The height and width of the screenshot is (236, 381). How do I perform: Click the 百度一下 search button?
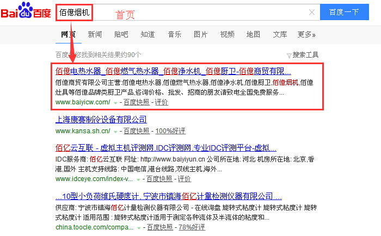tap(345, 12)
